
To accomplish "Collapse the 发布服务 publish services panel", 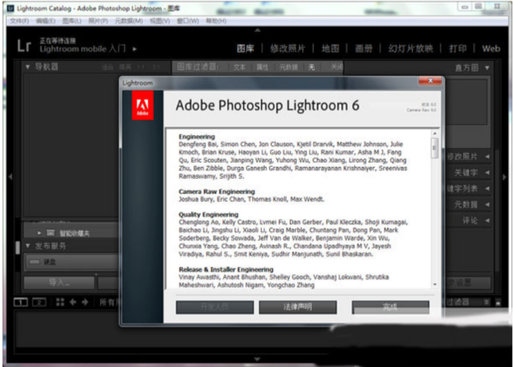I will (x=29, y=246).
